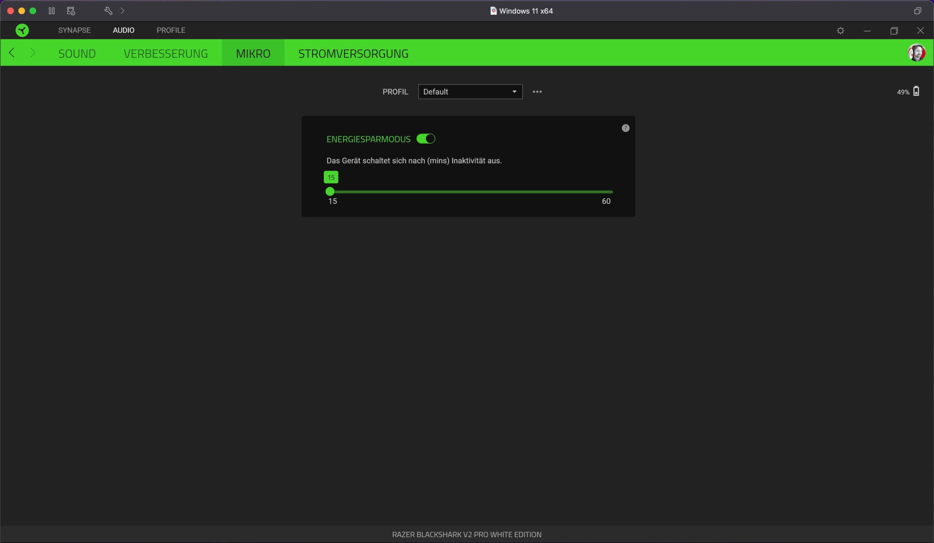Open the PROFILE top menu
The width and height of the screenshot is (934, 543).
pyautogui.click(x=171, y=30)
